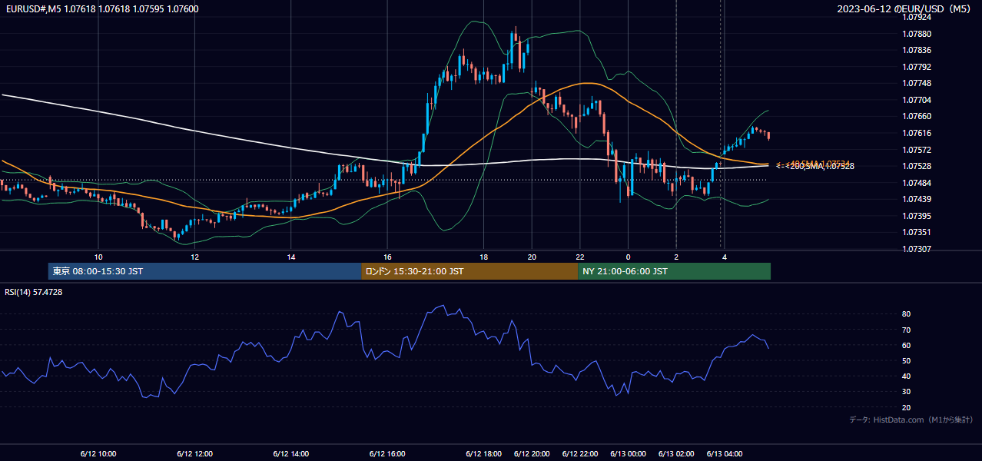Click hour label 22 under price chart
982x461 pixels.
click(580, 257)
